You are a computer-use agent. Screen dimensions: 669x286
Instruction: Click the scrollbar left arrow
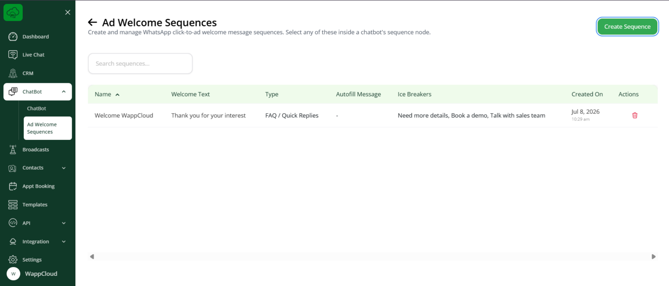92,257
